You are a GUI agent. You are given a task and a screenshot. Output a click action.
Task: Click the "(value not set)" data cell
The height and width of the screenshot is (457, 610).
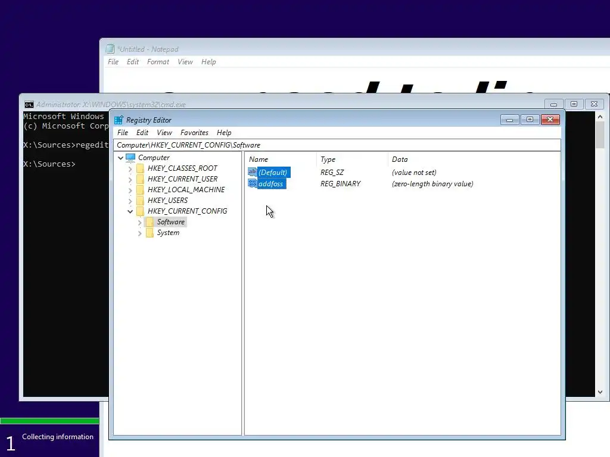414,172
